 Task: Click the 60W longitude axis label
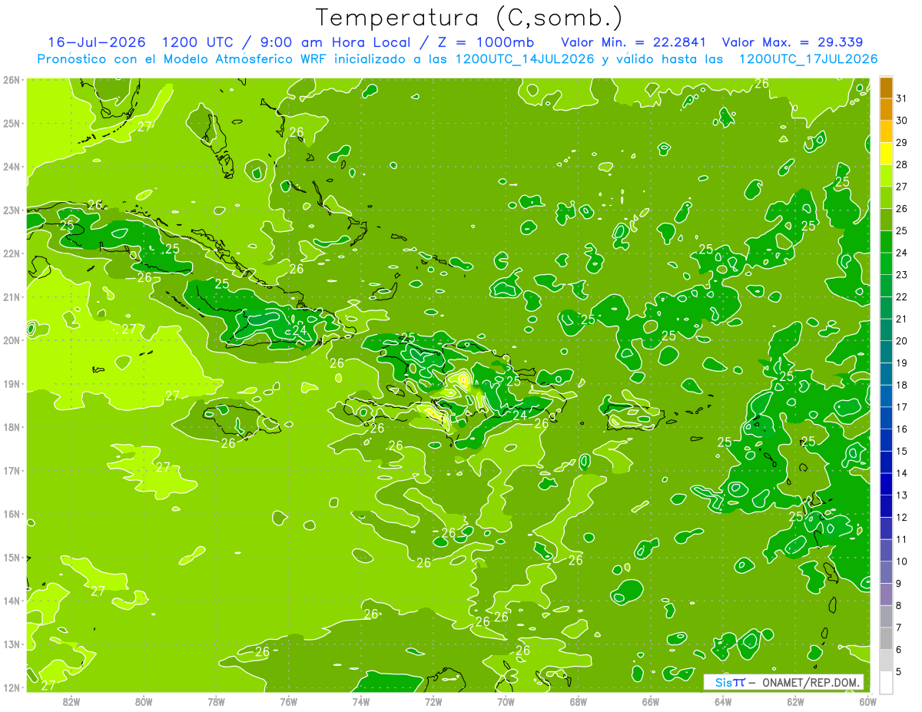click(x=868, y=701)
